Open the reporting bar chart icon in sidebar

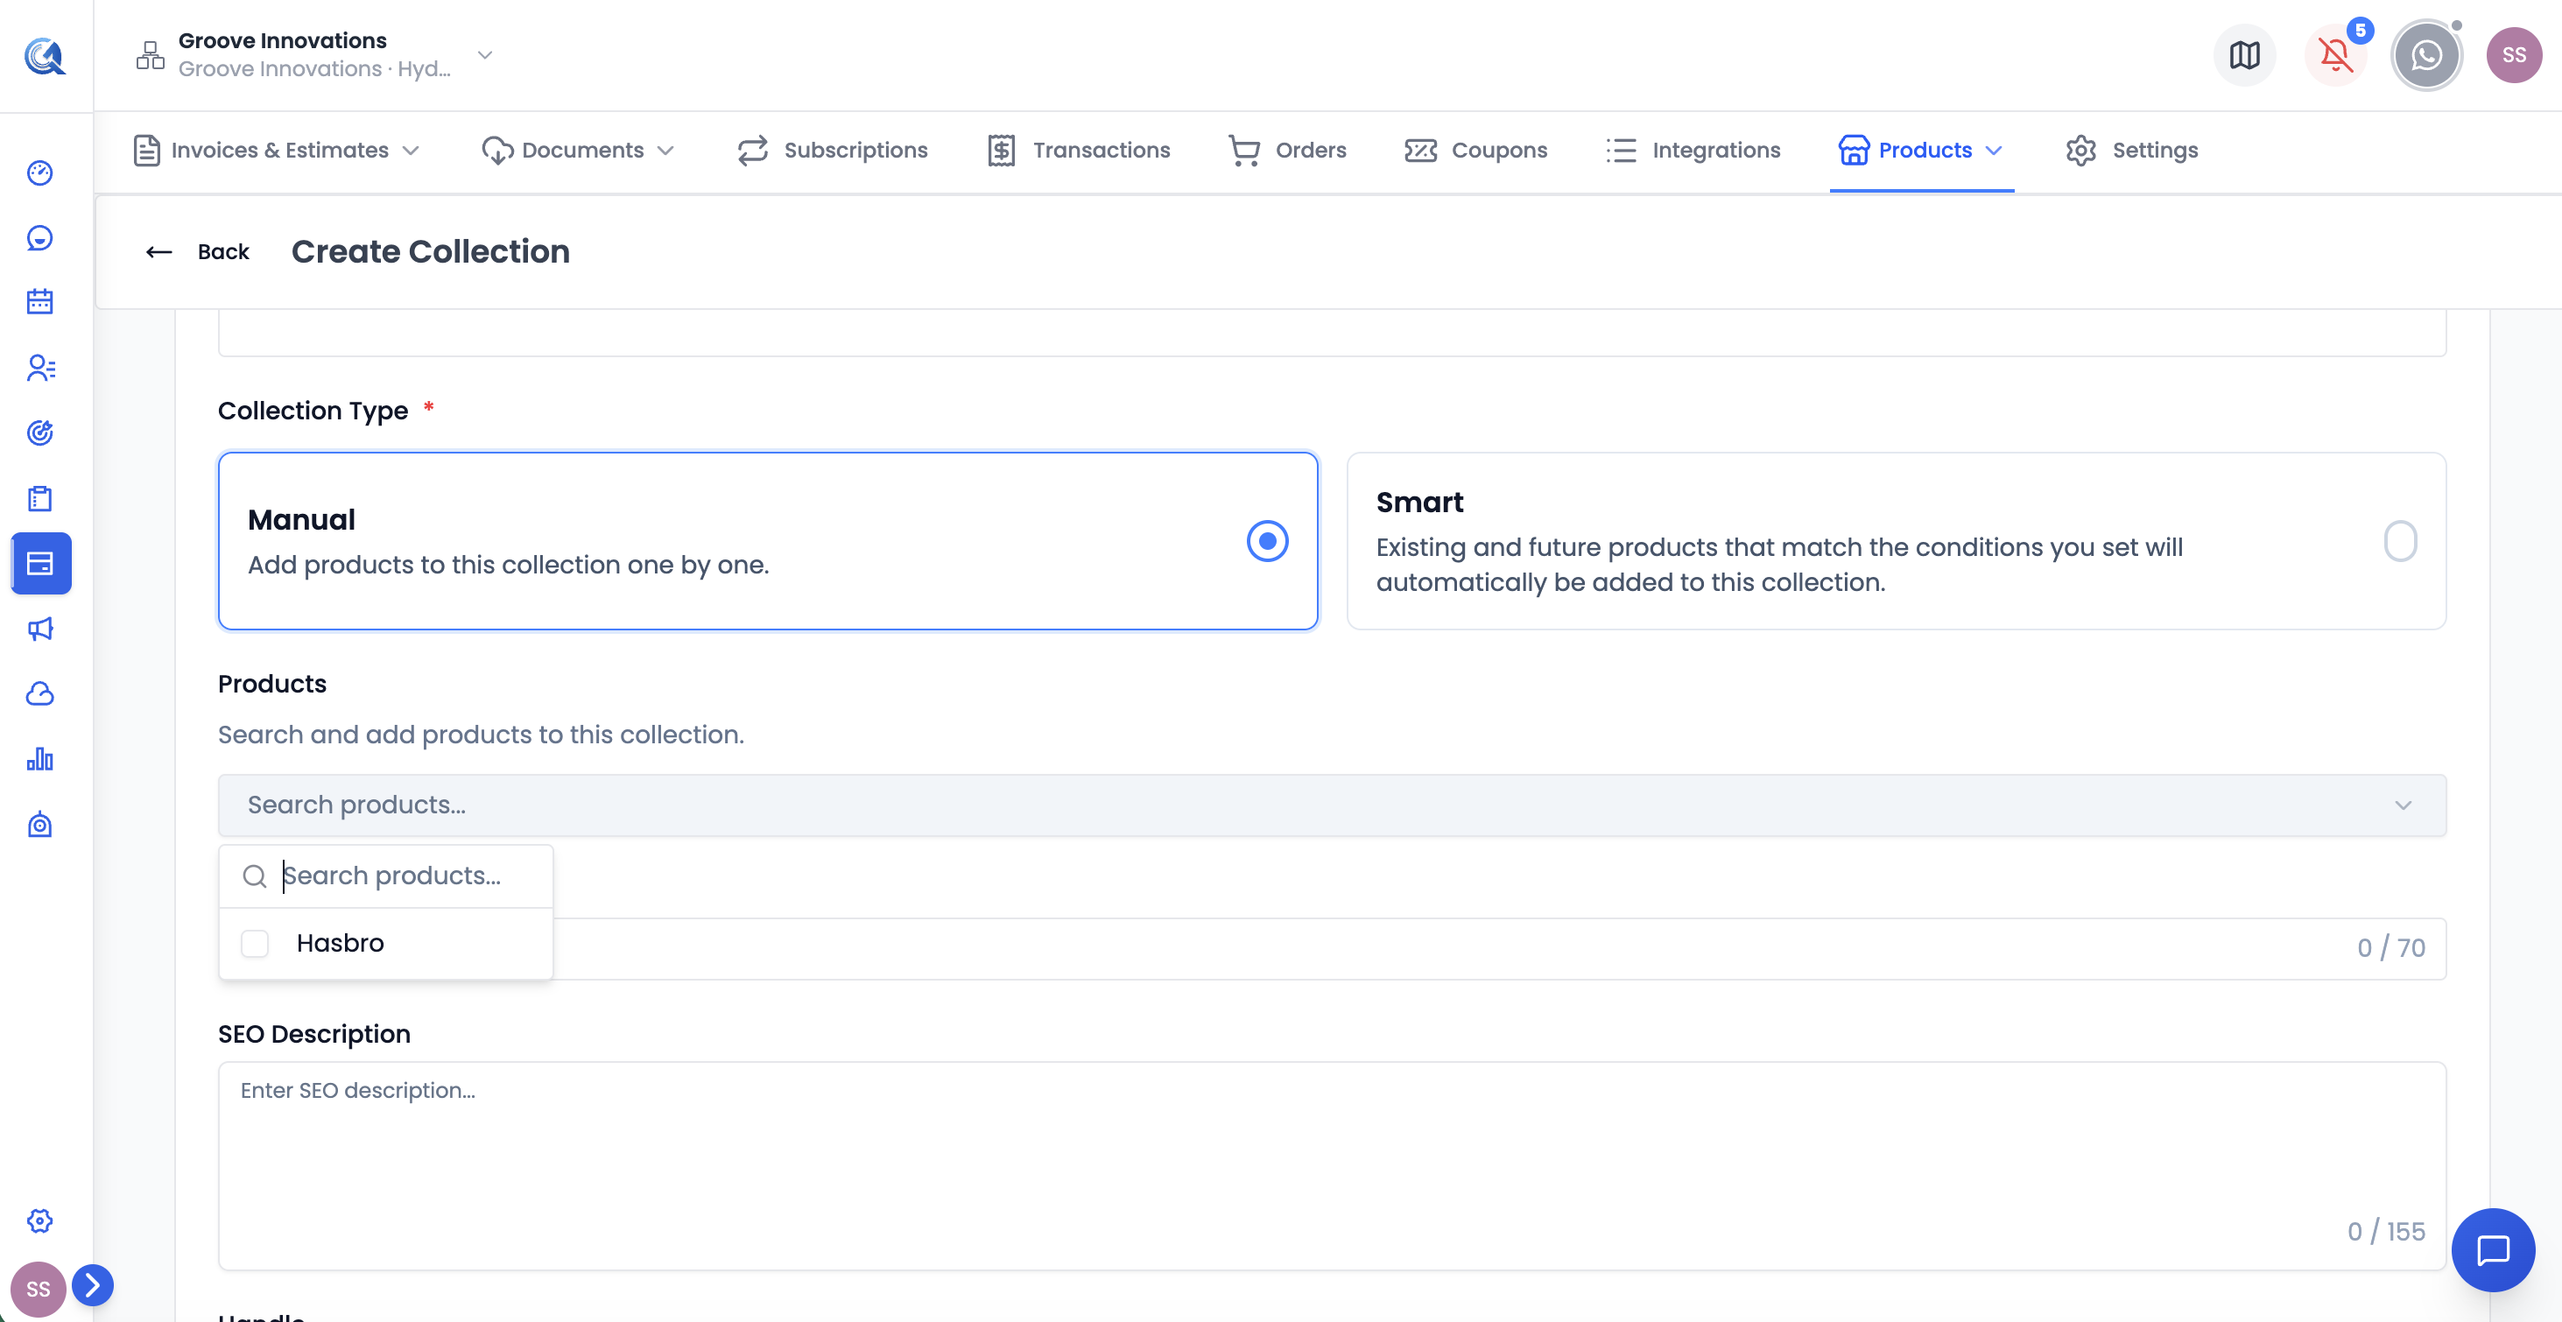coord(39,759)
